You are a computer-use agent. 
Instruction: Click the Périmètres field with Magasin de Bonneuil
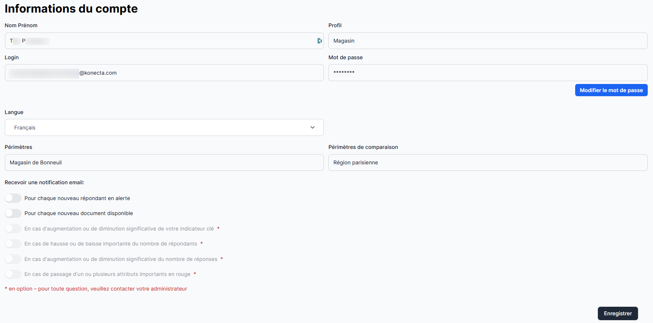(x=164, y=162)
